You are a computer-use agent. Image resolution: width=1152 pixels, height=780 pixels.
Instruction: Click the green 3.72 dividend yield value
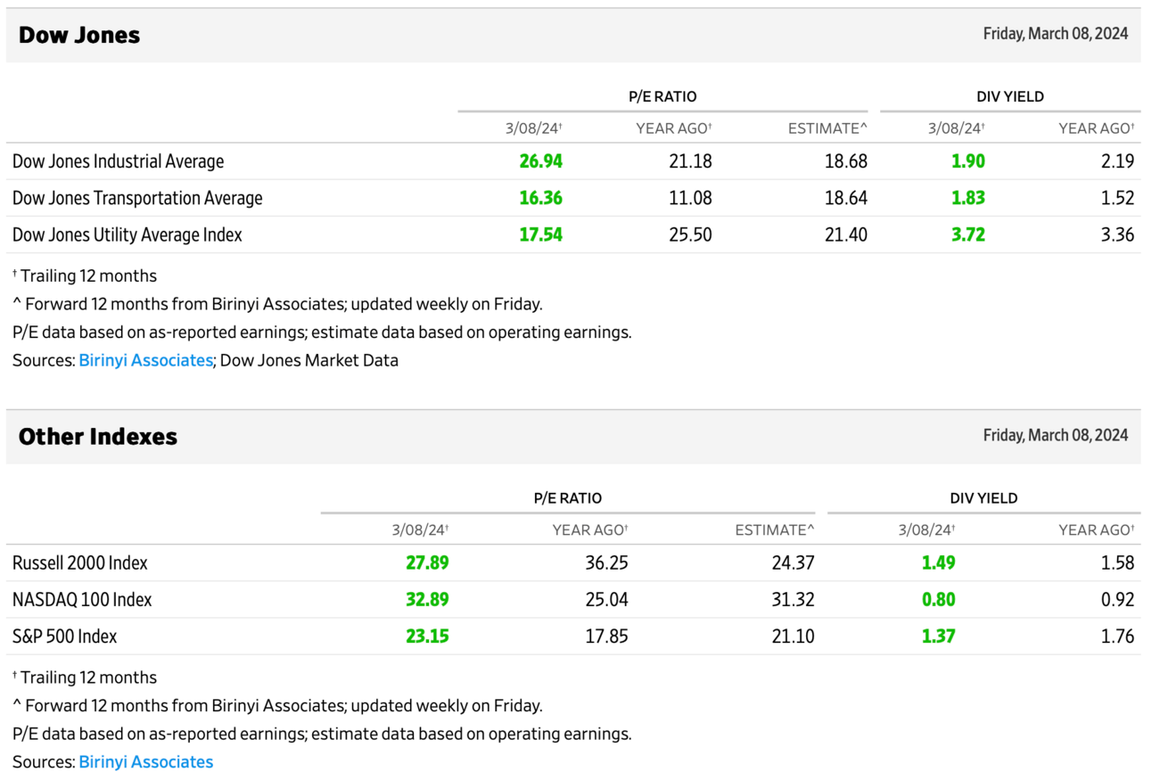click(x=967, y=234)
